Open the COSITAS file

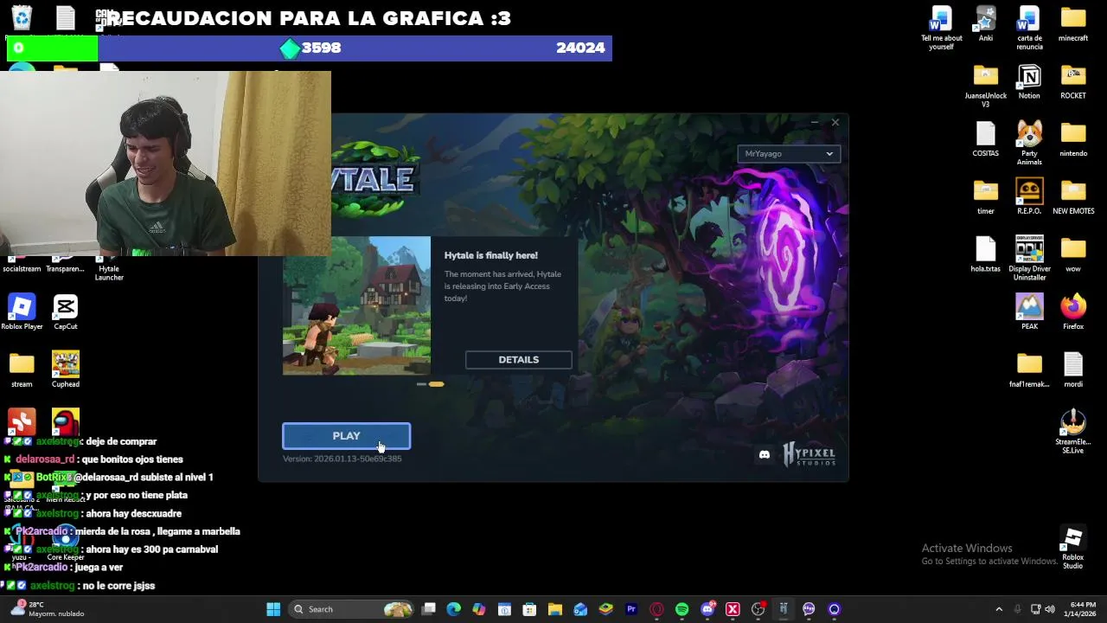tap(986, 139)
